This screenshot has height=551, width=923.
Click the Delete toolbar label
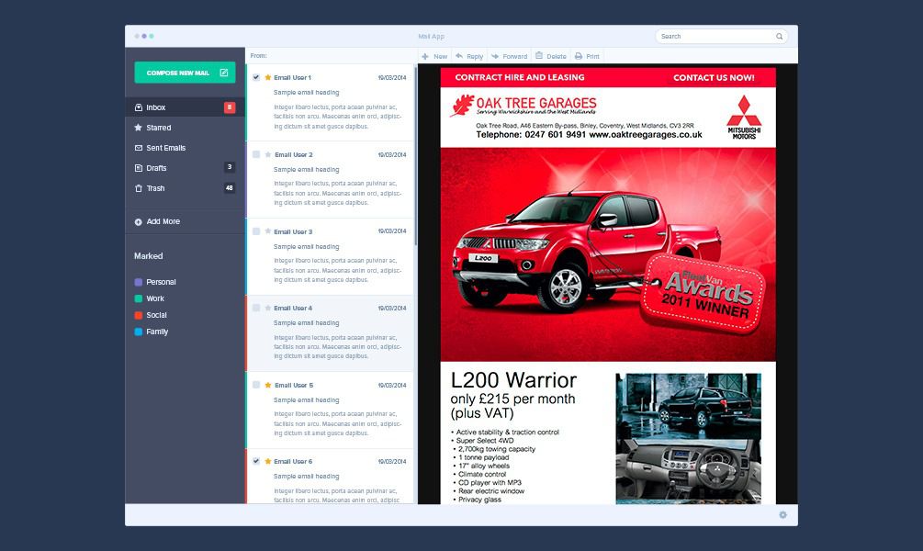[557, 57]
